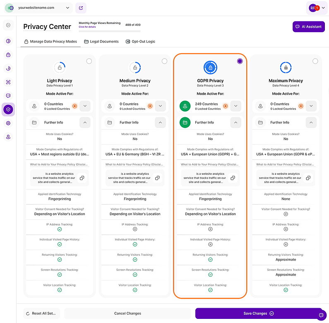This screenshot has height=323, width=329.
Task: Collapse Further Info in Medium Privacy card
Action: (160, 123)
